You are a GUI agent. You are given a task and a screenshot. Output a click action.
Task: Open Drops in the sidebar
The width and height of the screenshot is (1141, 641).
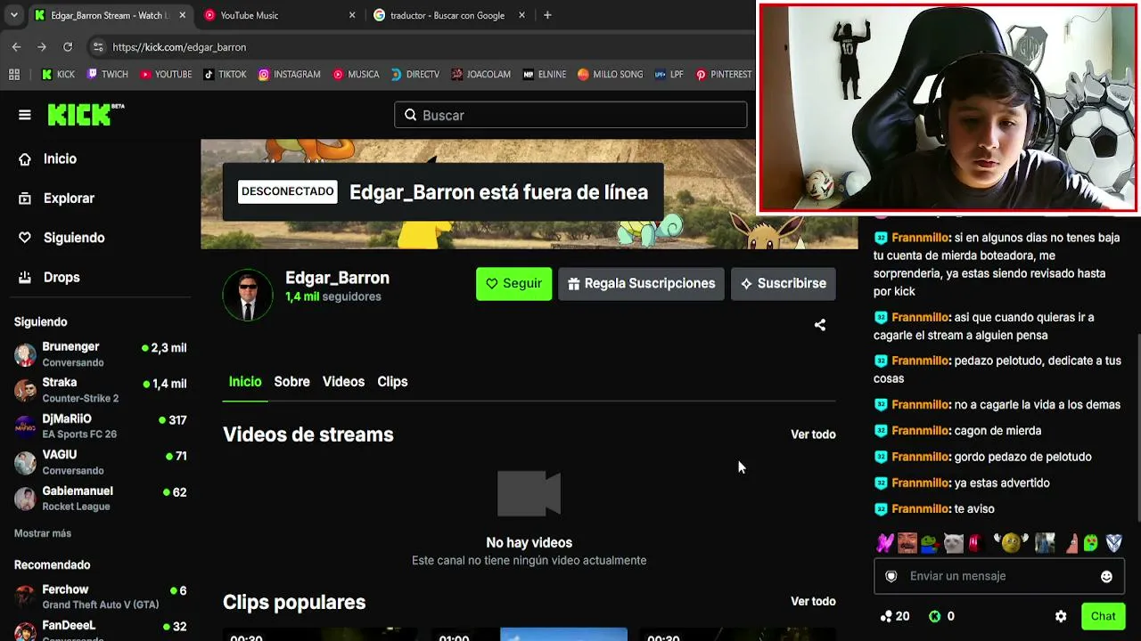click(49, 277)
